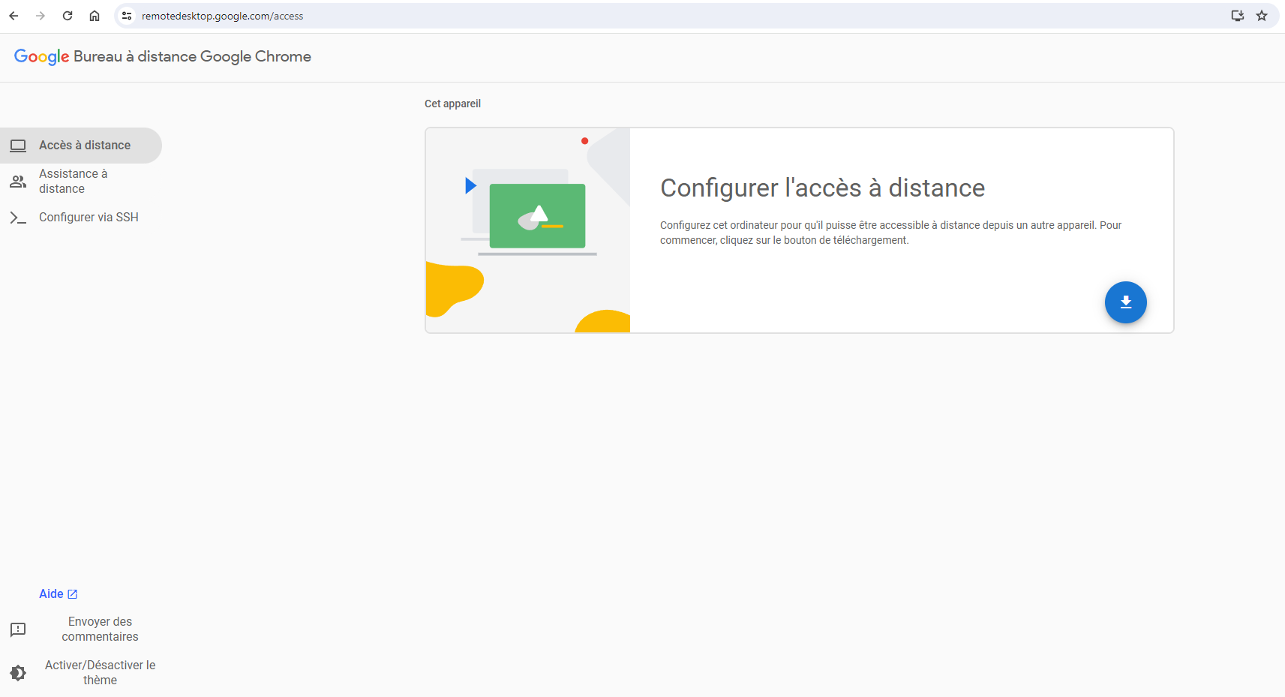1285x697 pixels.
Task: Open the browser home page icon
Action: [x=95, y=16]
